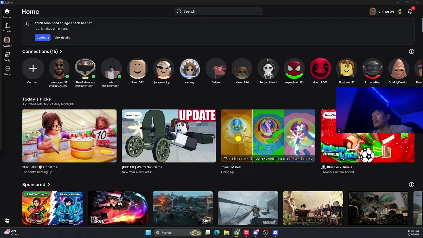
Task: Open sammy's avatar
Action: pos(190,69)
